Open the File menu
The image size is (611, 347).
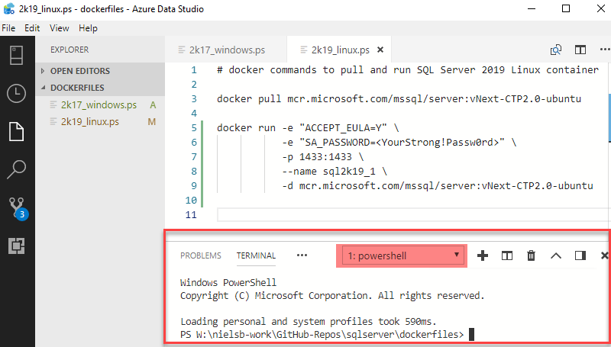(x=8, y=28)
